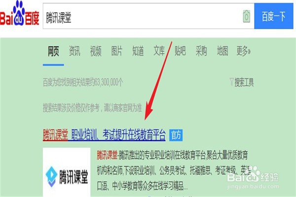
Task: Switch to the 资讯 tab
Action: coord(74,51)
